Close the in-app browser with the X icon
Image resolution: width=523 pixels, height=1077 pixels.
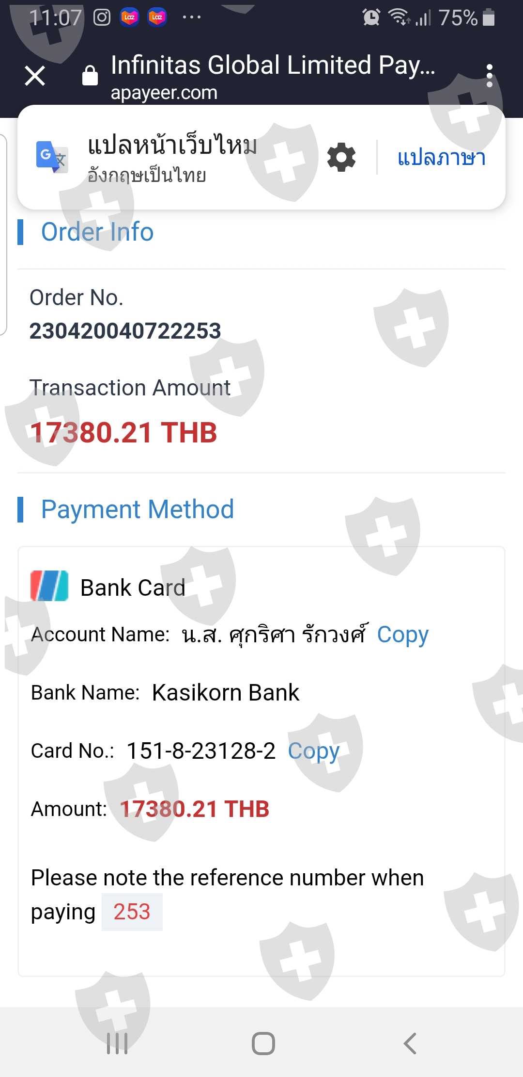(35, 76)
